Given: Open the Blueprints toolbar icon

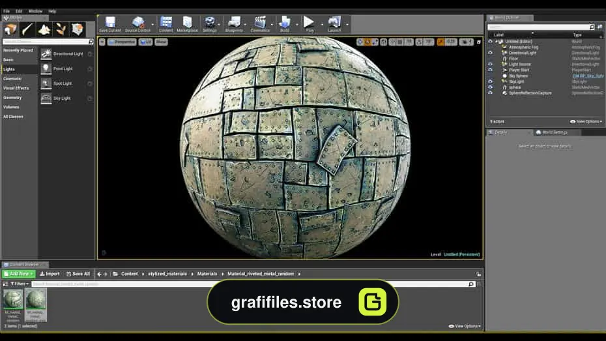Looking at the screenshot, I should pyautogui.click(x=234, y=24).
